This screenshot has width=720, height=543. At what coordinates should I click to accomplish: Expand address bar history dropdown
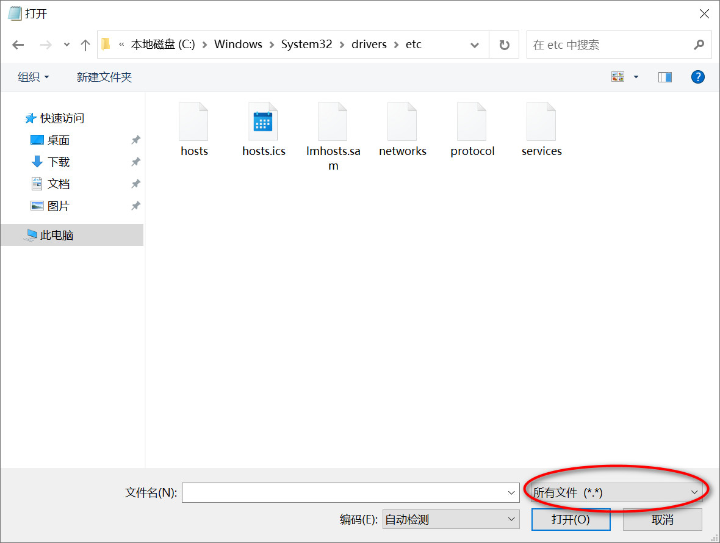click(x=475, y=45)
